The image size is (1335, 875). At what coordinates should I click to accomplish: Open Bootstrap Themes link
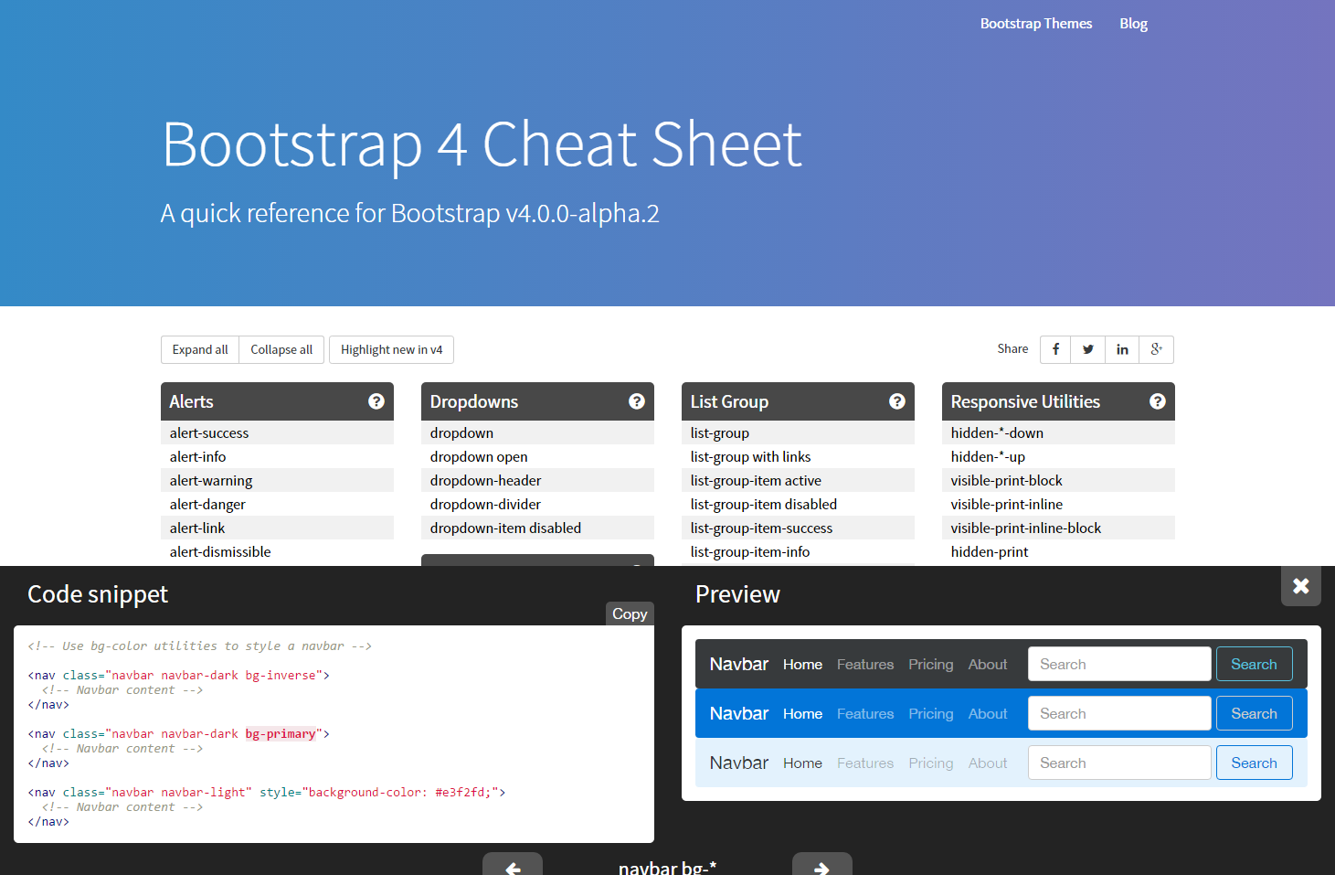pyautogui.click(x=1036, y=24)
